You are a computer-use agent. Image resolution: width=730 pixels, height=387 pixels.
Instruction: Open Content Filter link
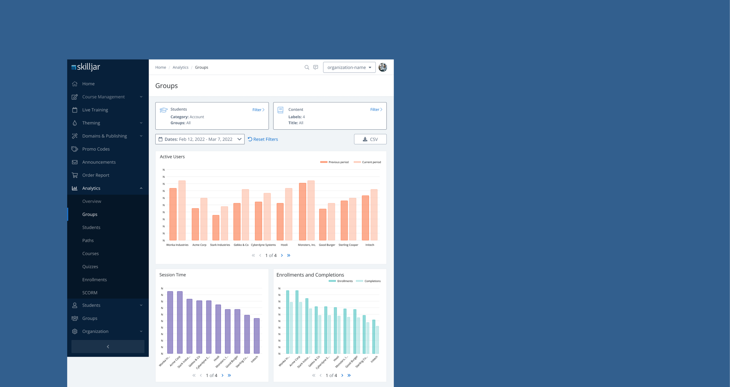(376, 109)
